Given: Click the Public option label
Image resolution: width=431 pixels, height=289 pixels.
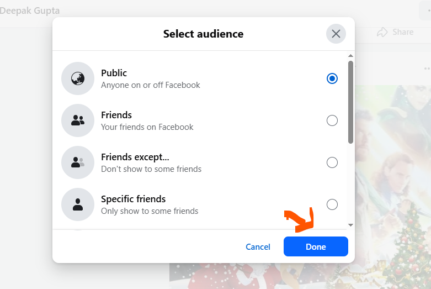Looking at the screenshot, I should click(114, 73).
